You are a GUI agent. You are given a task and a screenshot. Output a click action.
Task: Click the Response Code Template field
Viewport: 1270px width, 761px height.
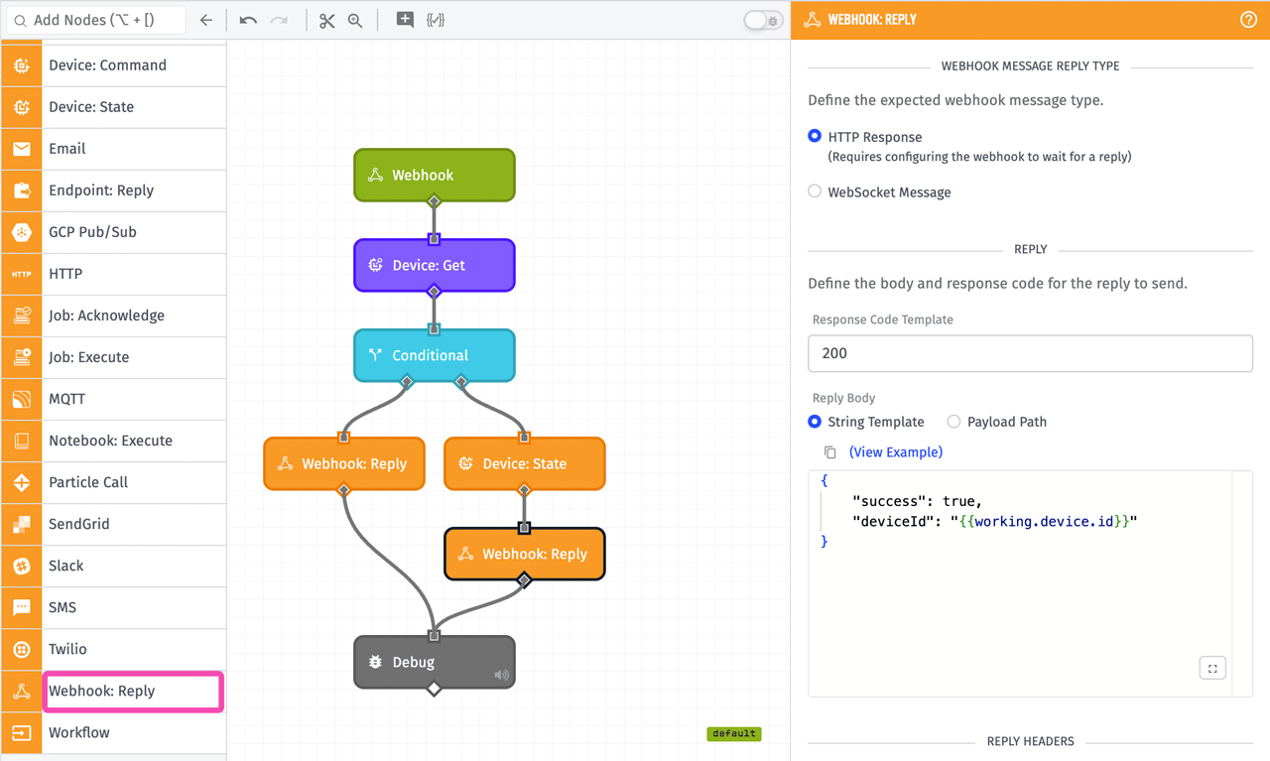click(1030, 353)
